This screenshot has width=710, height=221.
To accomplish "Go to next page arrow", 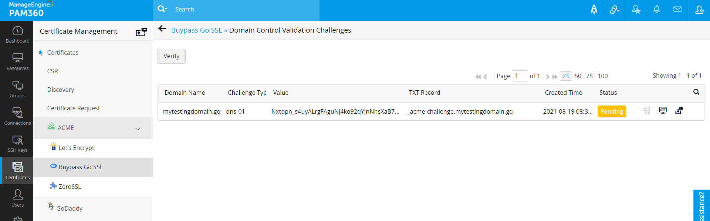I will [548, 77].
